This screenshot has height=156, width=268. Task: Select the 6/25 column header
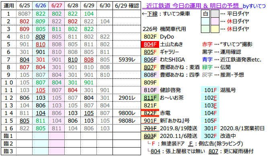point(25,6)
